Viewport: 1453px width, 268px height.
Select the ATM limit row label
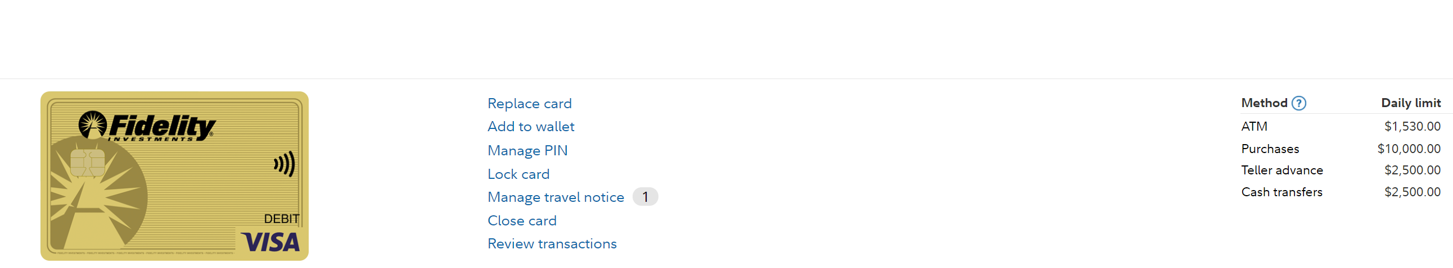click(1254, 126)
